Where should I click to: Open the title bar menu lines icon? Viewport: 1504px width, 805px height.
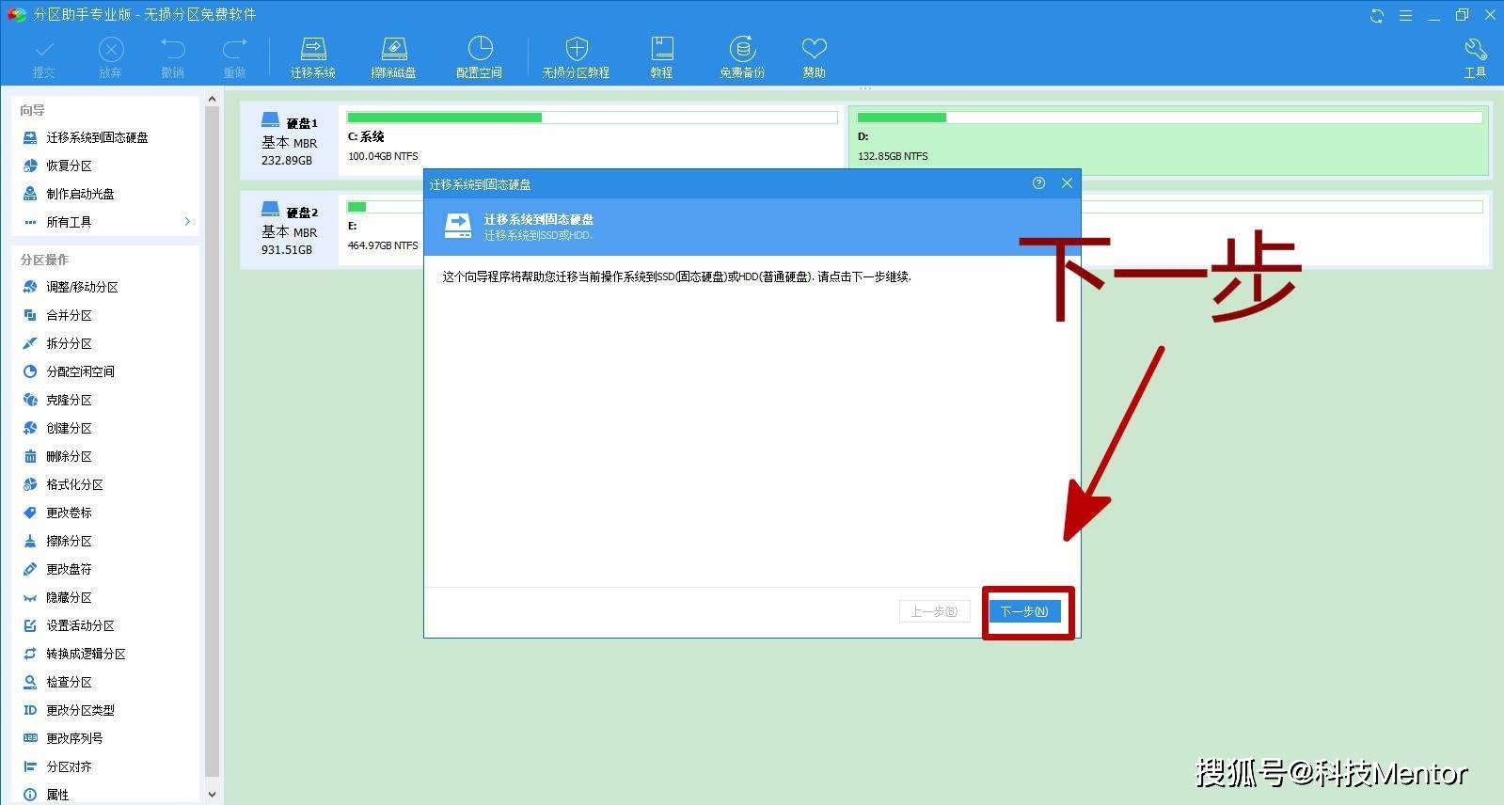point(1405,15)
